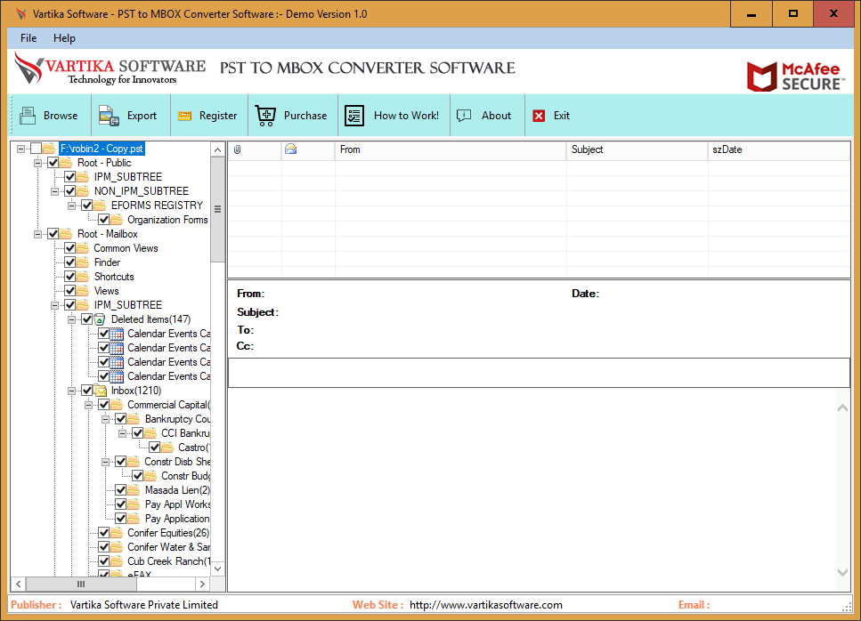Select the Pay Application tree folder
Screen dimensions: 861x621
coord(177,519)
